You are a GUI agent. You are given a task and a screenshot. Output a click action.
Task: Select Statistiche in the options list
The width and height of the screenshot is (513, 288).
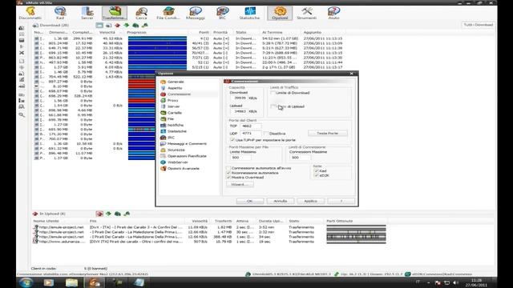click(177, 131)
